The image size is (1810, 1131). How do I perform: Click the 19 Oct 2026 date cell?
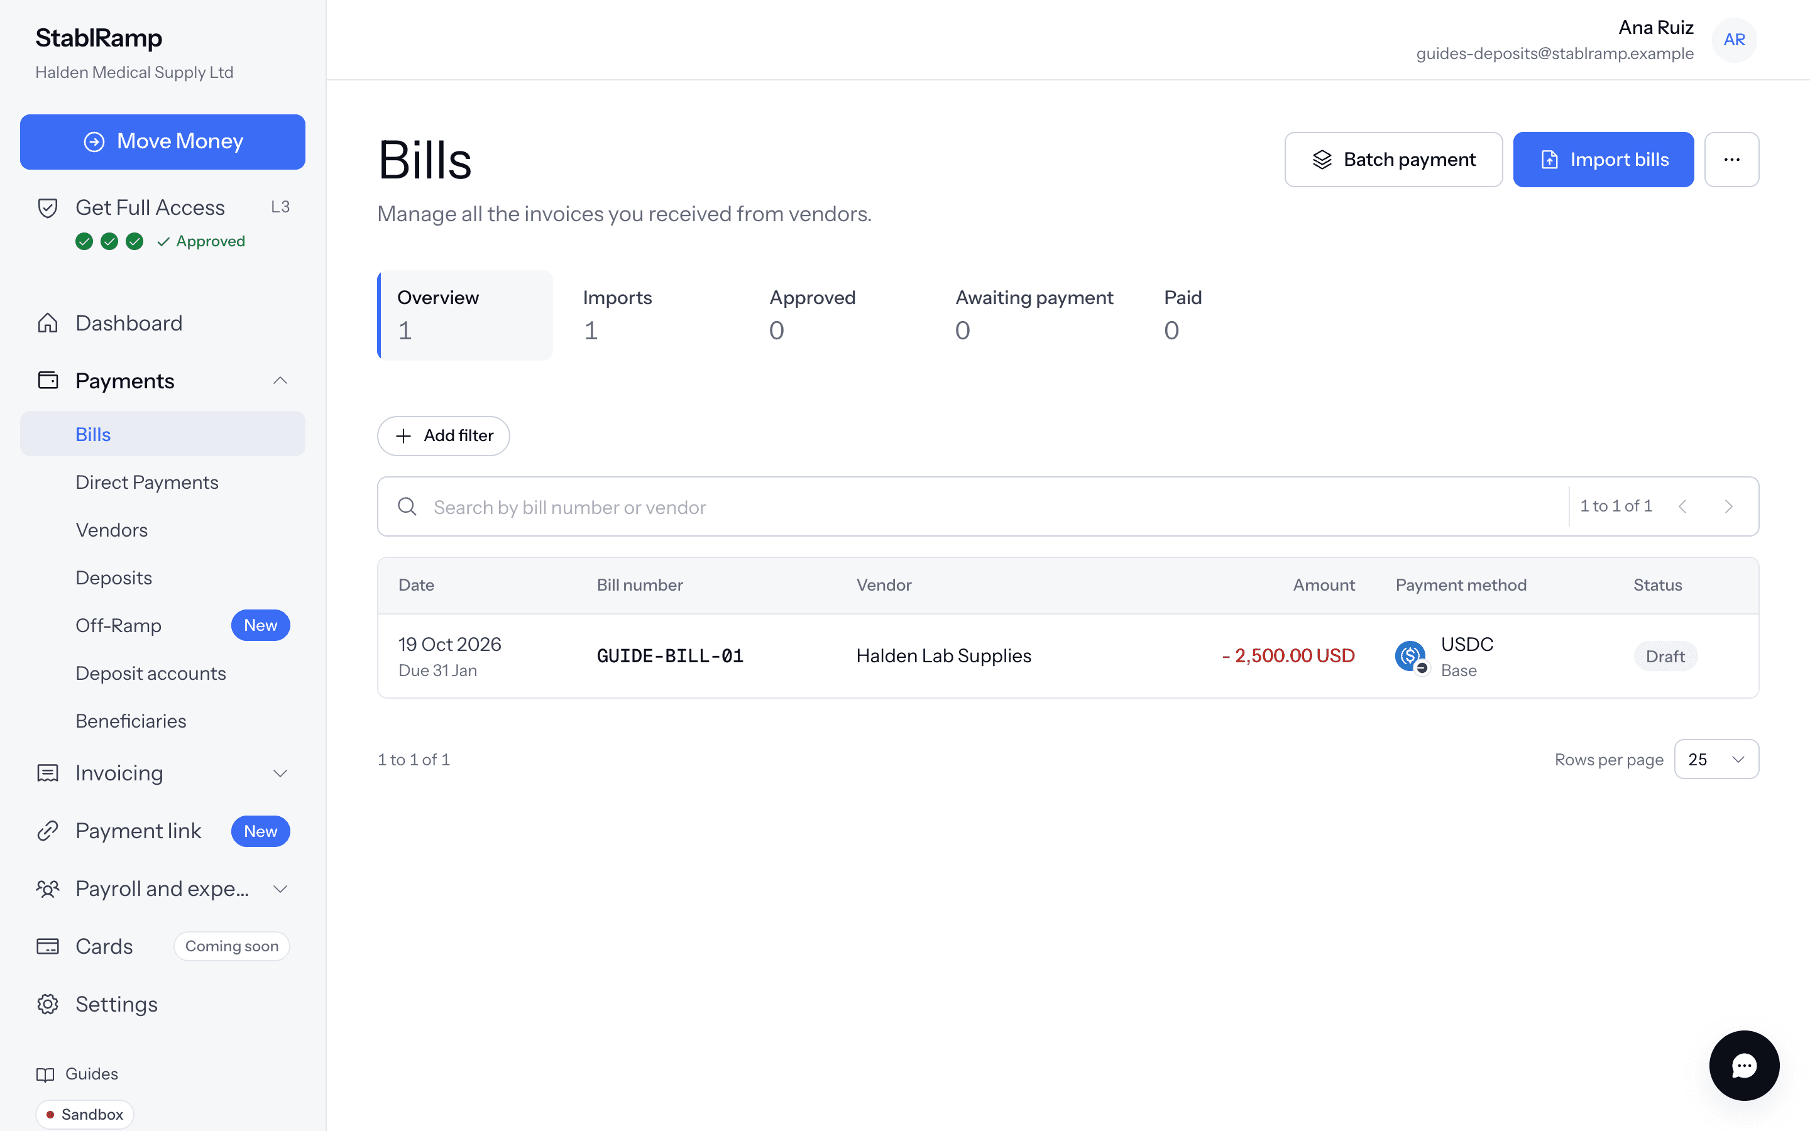pyautogui.click(x=449, y=644)
